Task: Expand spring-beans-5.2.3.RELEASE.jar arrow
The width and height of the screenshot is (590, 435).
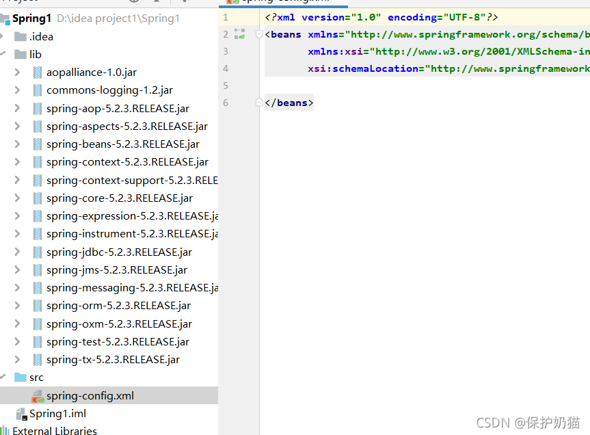Action: tap(17, 144)
